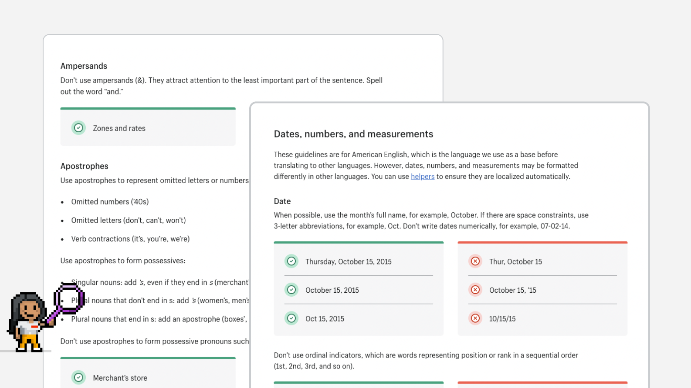Select the Verb contractions bullet item
Viewport: 691px width, 388px height.
tap(130, 239)
